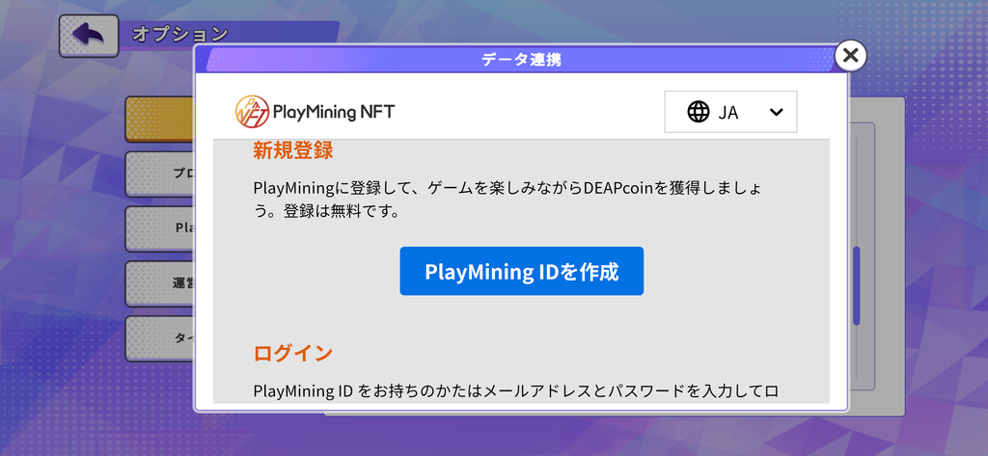Image resolution: width=988 pixels, height=456 pixels.
Task: Open the プロ option menu button
Action: pos(159,174)
